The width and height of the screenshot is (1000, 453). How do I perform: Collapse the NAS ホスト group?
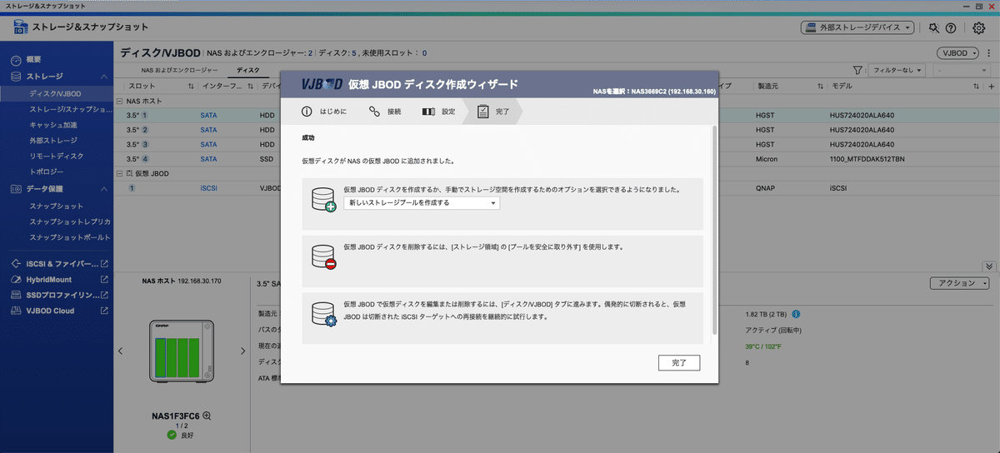pyautogui.click(x=119, y=101)
